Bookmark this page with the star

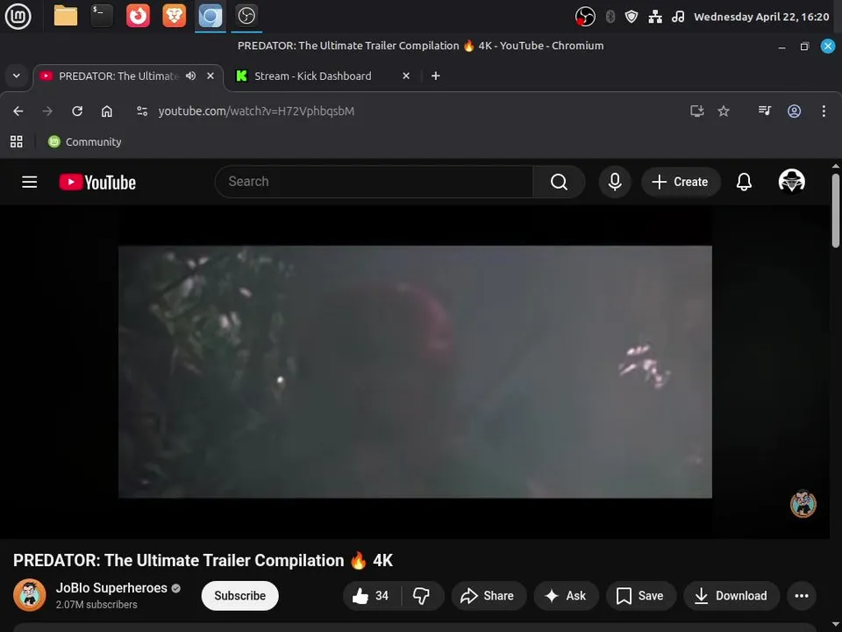tap(724, 111)
